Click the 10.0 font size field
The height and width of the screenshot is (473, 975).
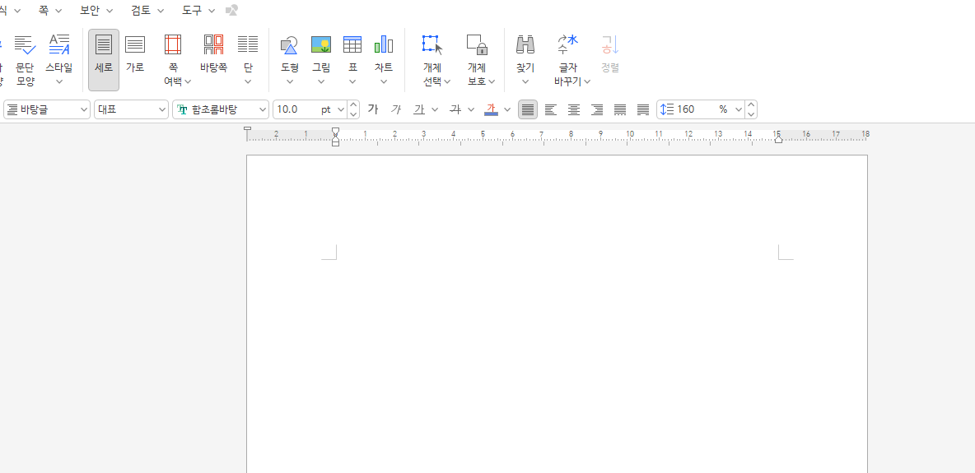click(296, 109)
